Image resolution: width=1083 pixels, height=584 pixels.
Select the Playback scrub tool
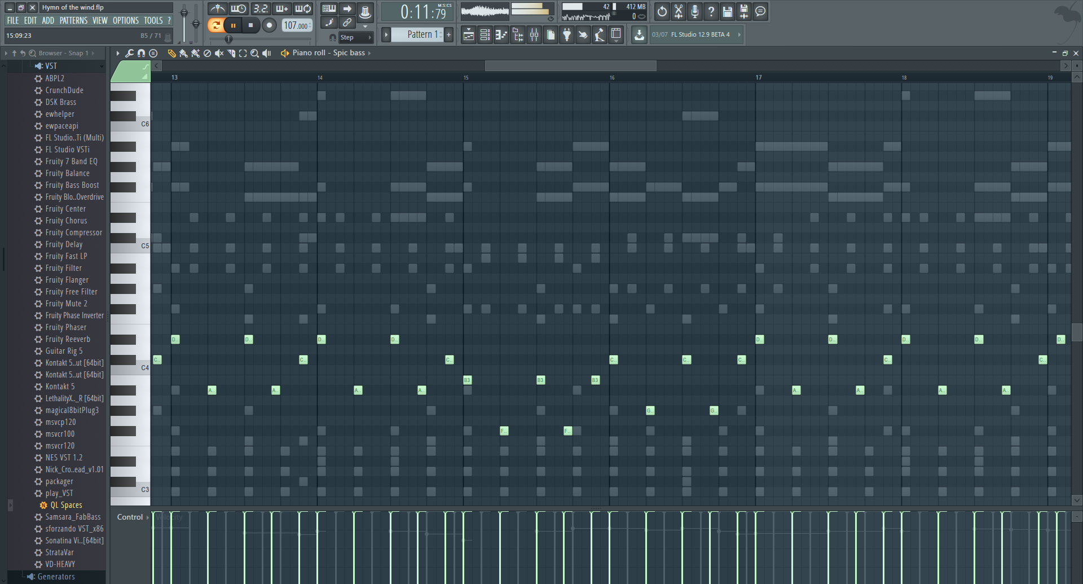click(267, 53)
